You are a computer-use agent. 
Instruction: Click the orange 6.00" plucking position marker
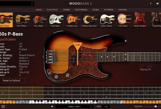click(x=78, y=46)
